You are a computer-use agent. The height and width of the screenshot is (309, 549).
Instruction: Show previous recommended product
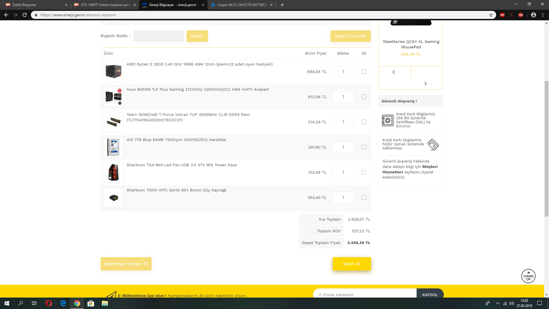click(x=394, y=72)
